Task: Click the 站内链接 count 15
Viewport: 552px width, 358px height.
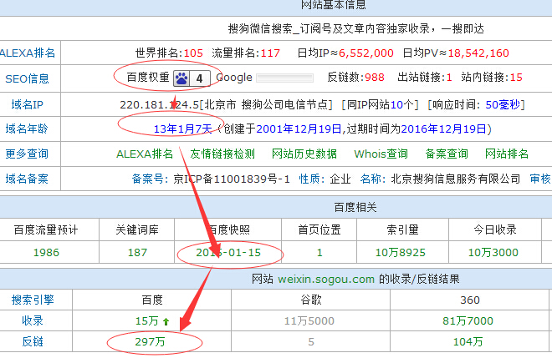Action: (516, 78)
